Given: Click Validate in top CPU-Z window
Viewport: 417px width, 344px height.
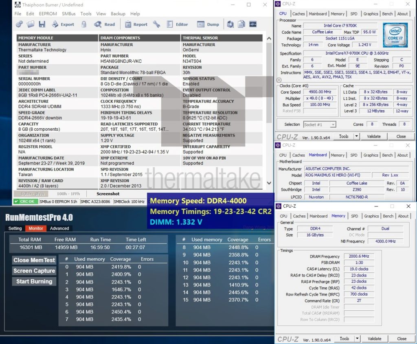Looking at the screenshot, I should 374,136.
